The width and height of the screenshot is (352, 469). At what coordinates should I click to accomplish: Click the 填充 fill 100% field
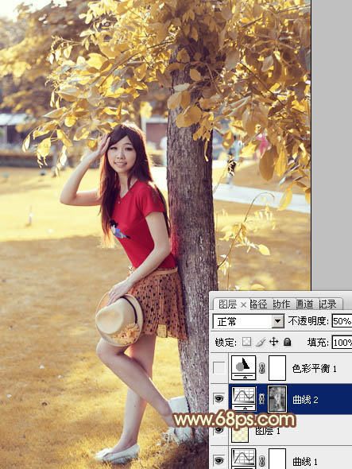342,342
